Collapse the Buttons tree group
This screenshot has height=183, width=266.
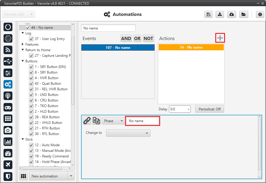tap(23, 61)
